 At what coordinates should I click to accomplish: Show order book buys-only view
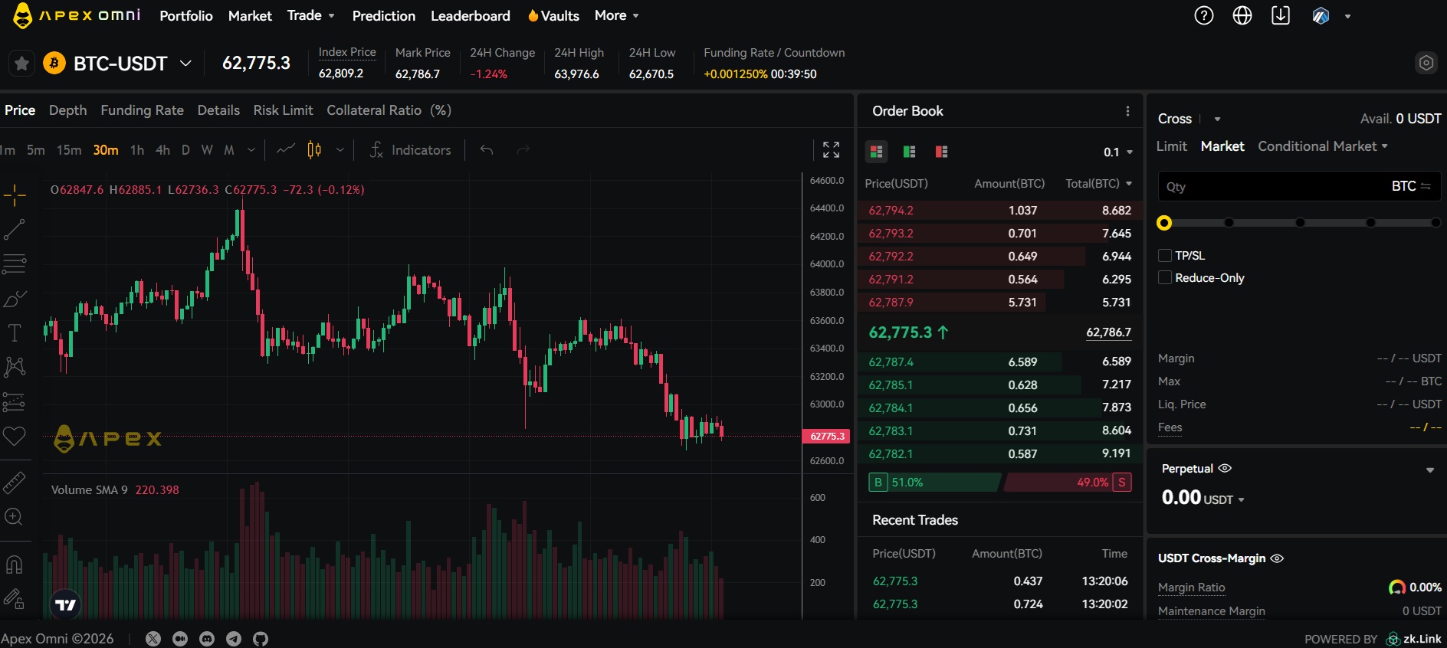(910, 152)
